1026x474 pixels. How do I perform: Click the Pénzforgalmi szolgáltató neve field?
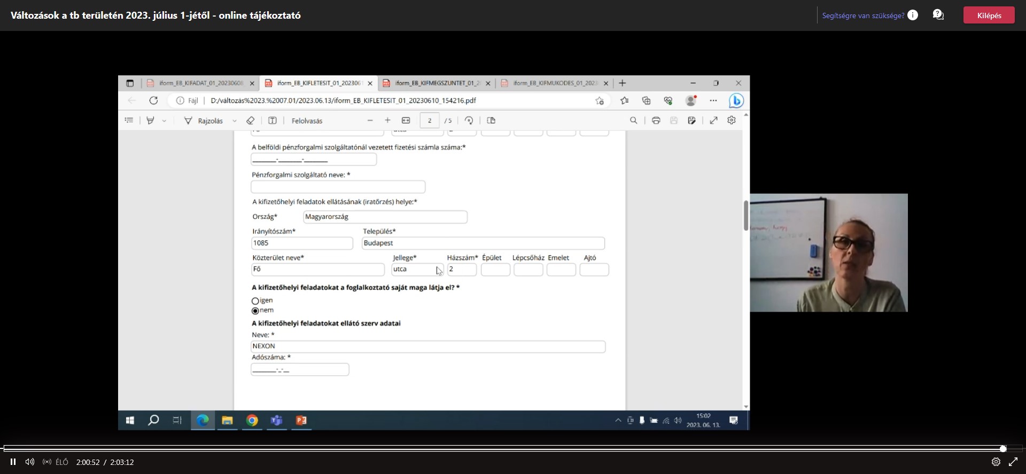[x=338, y=187]
